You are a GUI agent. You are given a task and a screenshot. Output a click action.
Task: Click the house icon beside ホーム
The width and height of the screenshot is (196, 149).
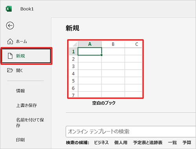tap(10, 41)
